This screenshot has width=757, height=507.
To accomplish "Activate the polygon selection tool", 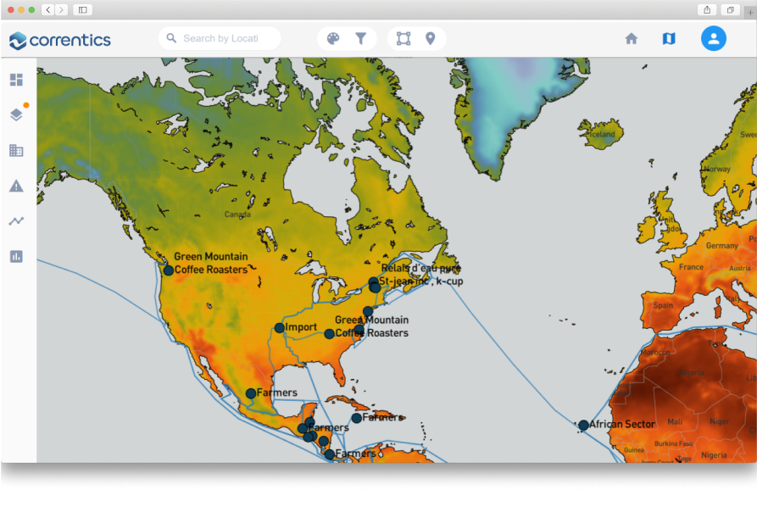I will [x=404, y=38].
